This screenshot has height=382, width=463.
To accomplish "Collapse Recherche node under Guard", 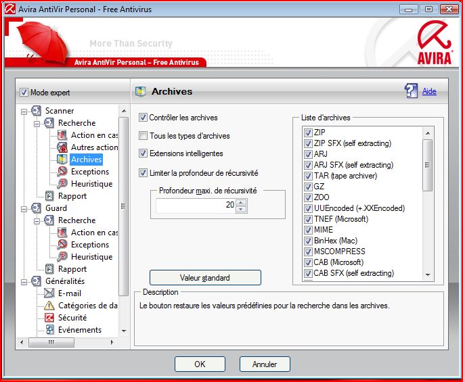I will click(x=37, y=221).
